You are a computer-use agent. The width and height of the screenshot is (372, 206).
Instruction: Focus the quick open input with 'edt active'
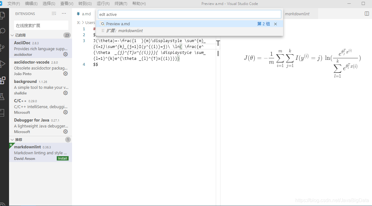click(190, 14)
